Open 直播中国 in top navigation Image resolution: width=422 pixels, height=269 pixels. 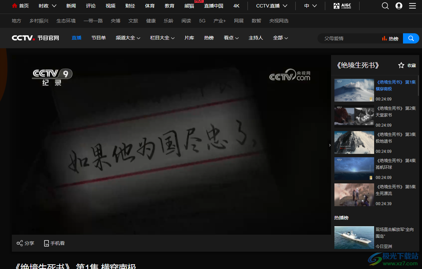click(214, 6)
